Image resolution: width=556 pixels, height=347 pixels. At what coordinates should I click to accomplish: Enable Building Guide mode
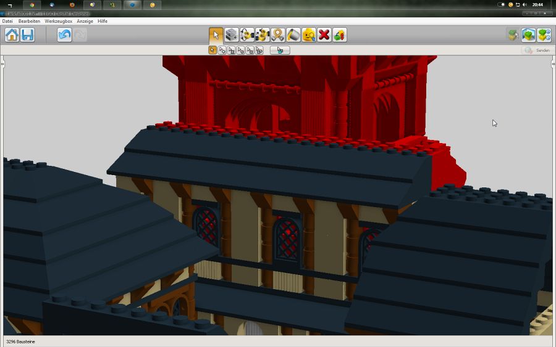[x=544, y=35]
